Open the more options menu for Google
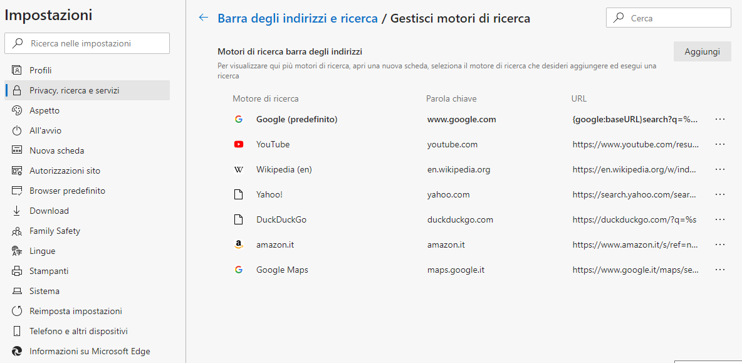The width and height of the screenshot is (742, 363). pos(720,119)
